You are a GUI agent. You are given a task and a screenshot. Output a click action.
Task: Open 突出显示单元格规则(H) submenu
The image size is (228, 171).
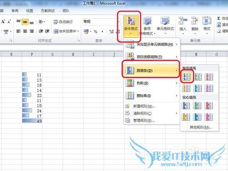pyautogui.click(x=151, y=44)
